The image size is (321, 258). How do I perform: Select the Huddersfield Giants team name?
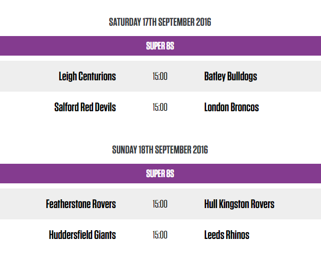82,235
